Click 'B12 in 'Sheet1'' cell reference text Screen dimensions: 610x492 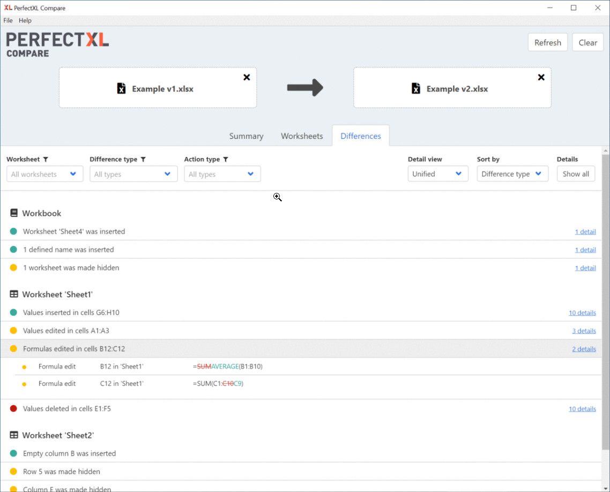(122, 367)
